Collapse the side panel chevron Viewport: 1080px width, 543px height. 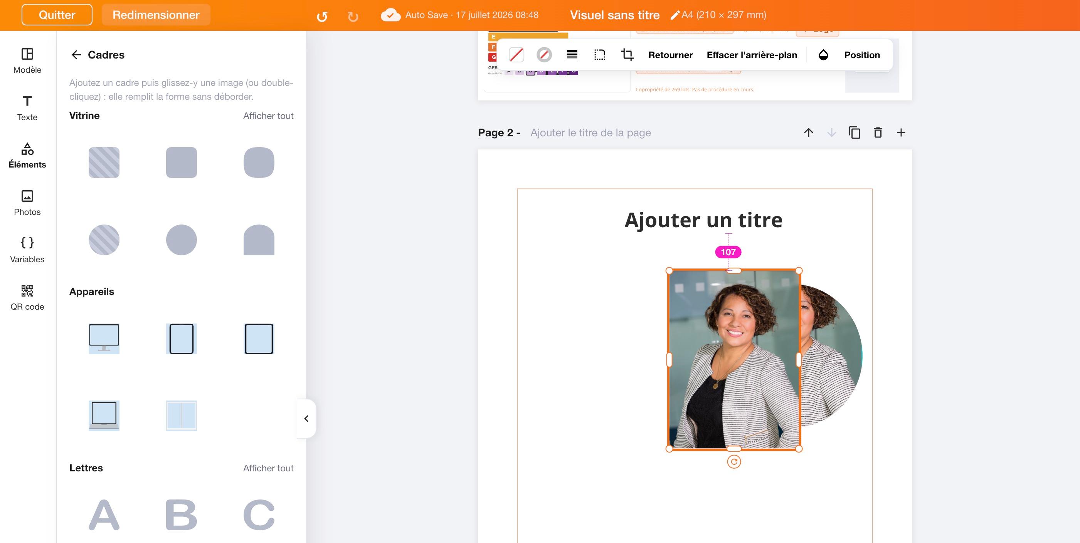(x=306, y=419)
